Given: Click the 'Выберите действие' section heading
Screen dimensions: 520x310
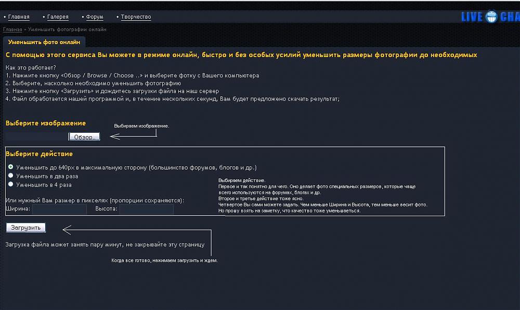Looking at the screenshot, I should click(x=39, y=154).
